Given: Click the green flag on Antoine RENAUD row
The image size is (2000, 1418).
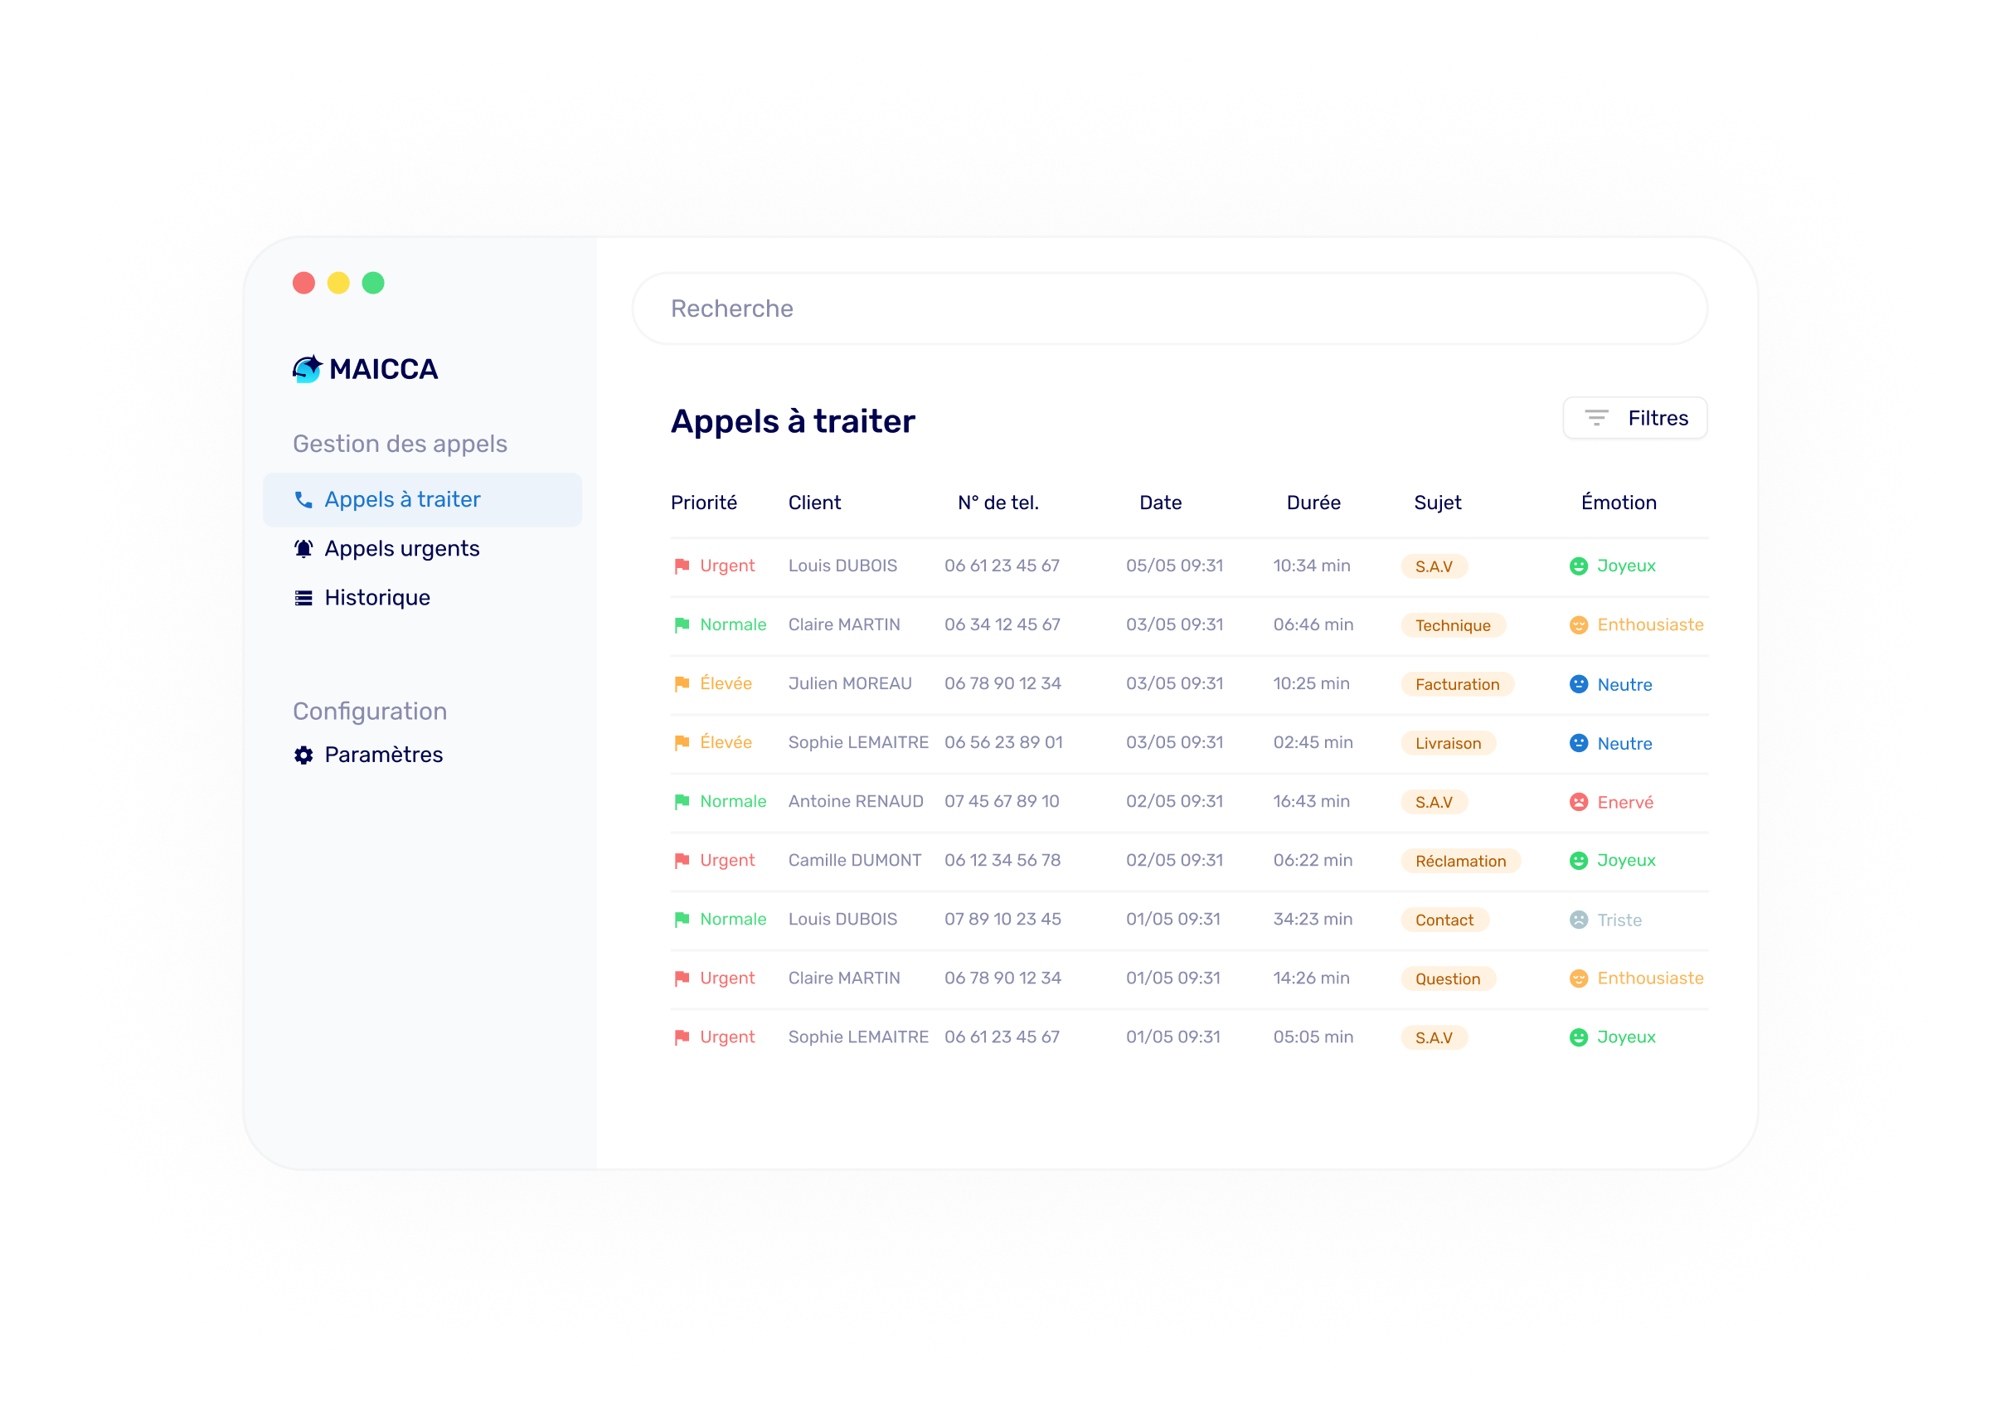Looking at the screenshot, I should [682, 802].
